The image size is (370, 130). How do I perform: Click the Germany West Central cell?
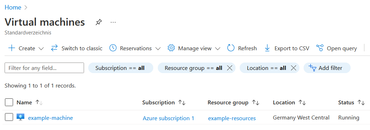pyautogui.click(x=301, y=118)
